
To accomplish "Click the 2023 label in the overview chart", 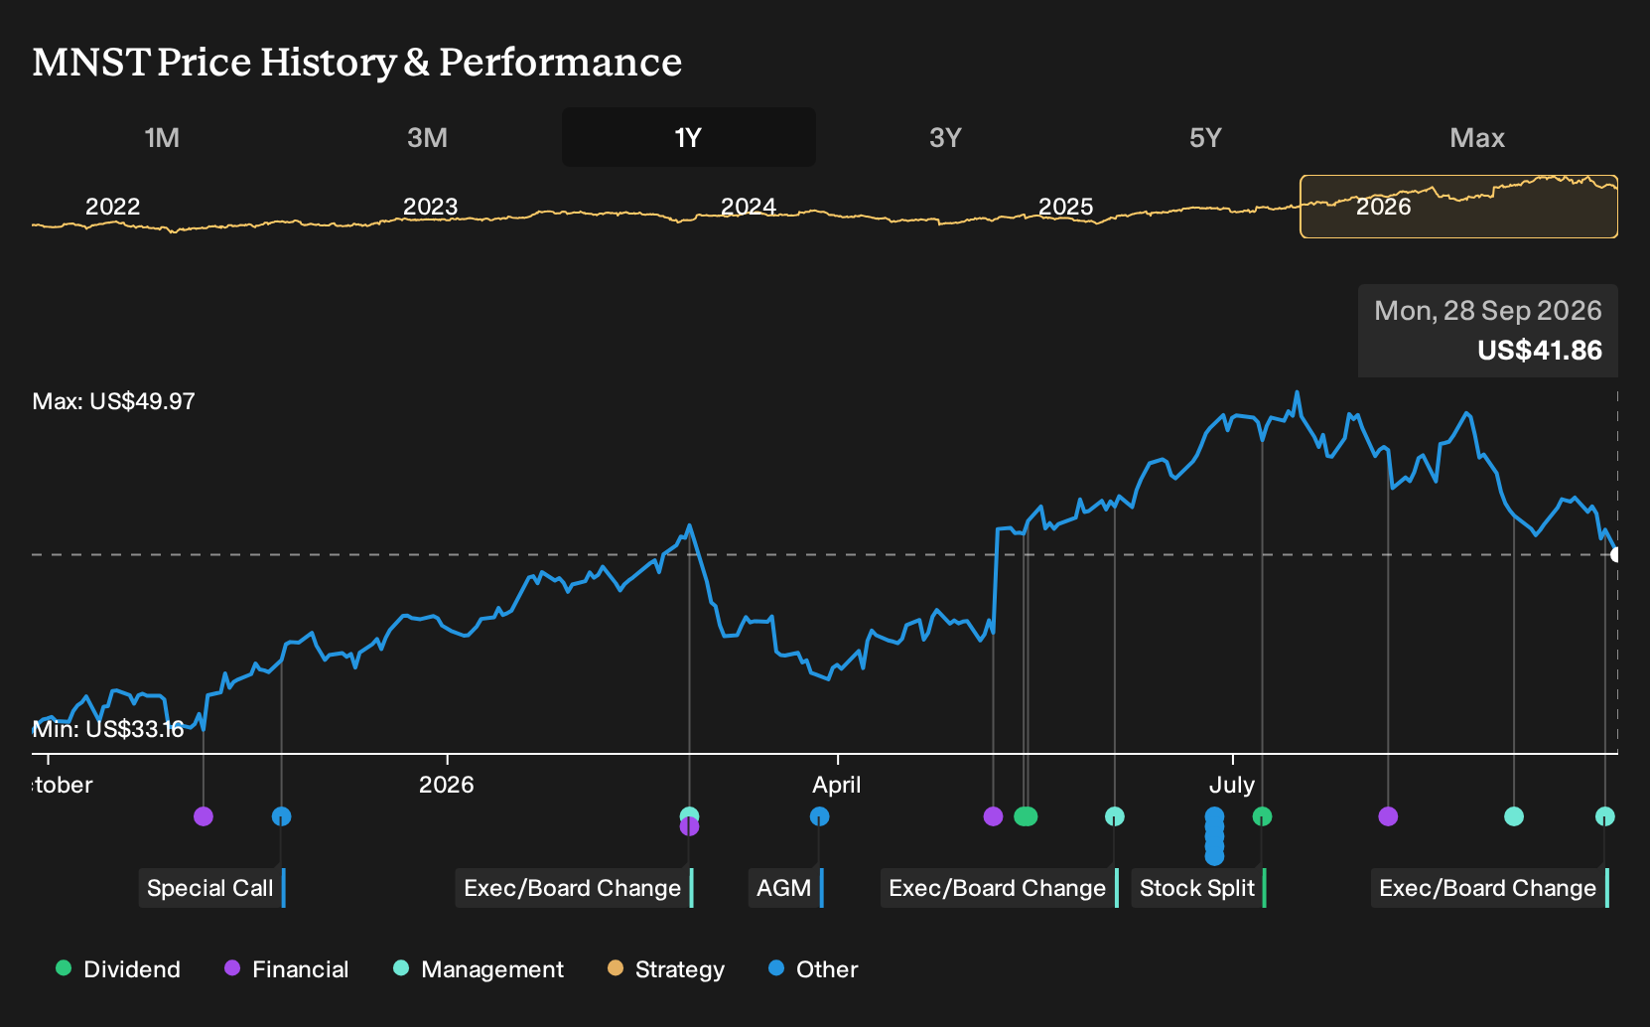I will click(430, 207).
